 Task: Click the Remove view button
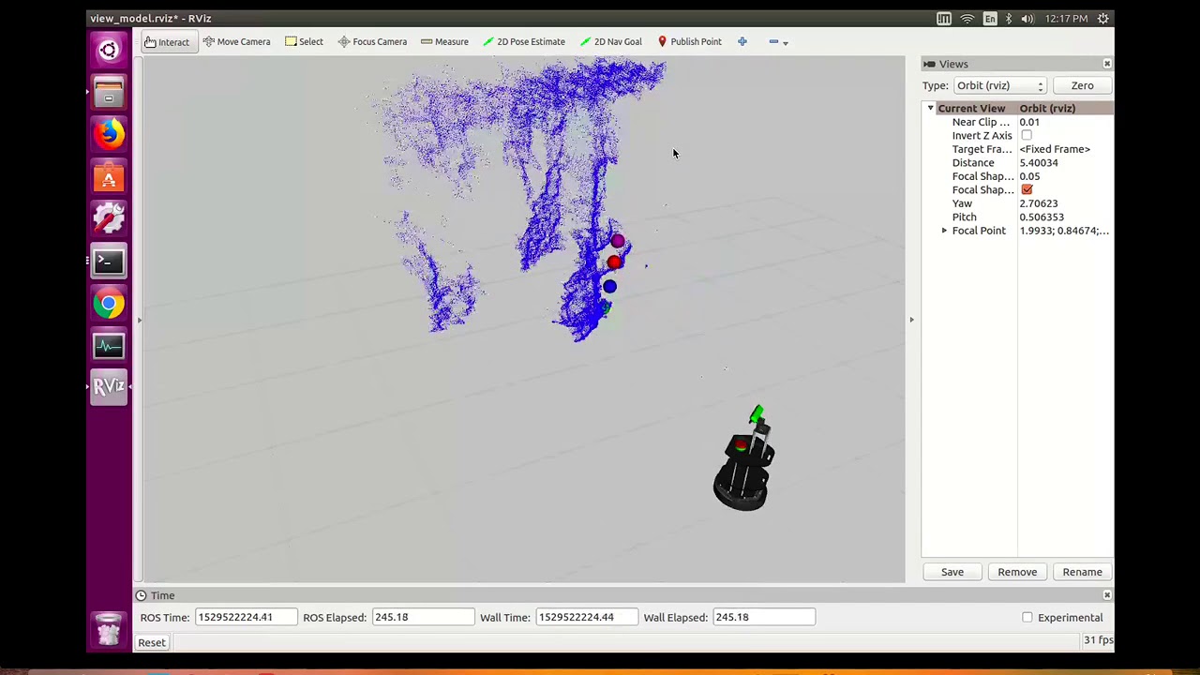point(1017,572)
